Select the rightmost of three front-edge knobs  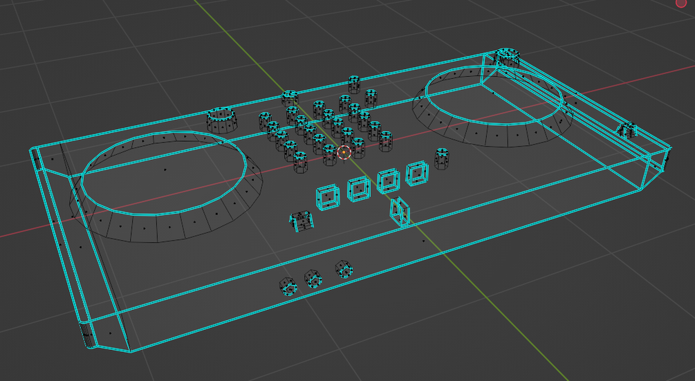click(x=344, y=269)
